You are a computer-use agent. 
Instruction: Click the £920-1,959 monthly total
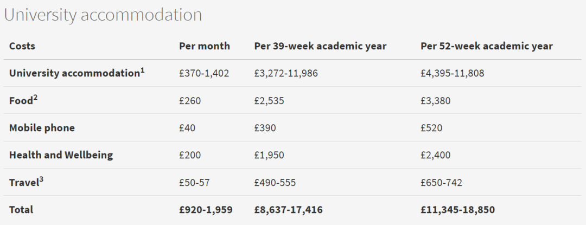pyautogui.click(x=206, y=210)
